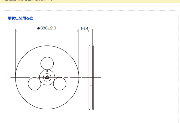Click the lower-right circular hole in reel

pos(60,84)
